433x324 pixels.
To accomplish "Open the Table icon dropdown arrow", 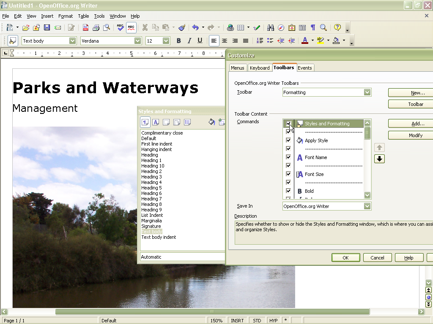I will (248, 27).
